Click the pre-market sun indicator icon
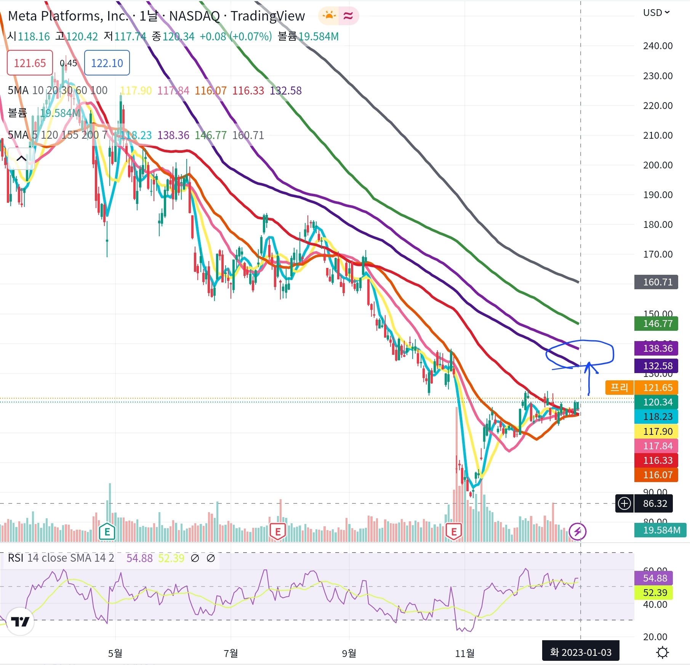This screenshot has height=665, width=690. point(329,16)
